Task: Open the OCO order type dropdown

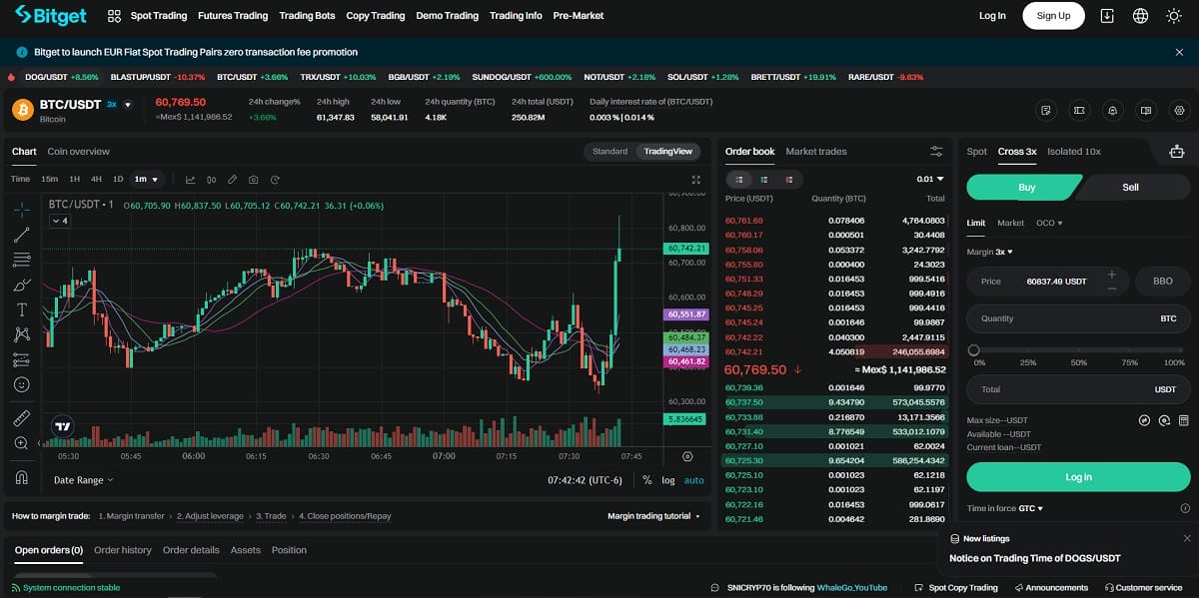Action: click(1049, 223)
